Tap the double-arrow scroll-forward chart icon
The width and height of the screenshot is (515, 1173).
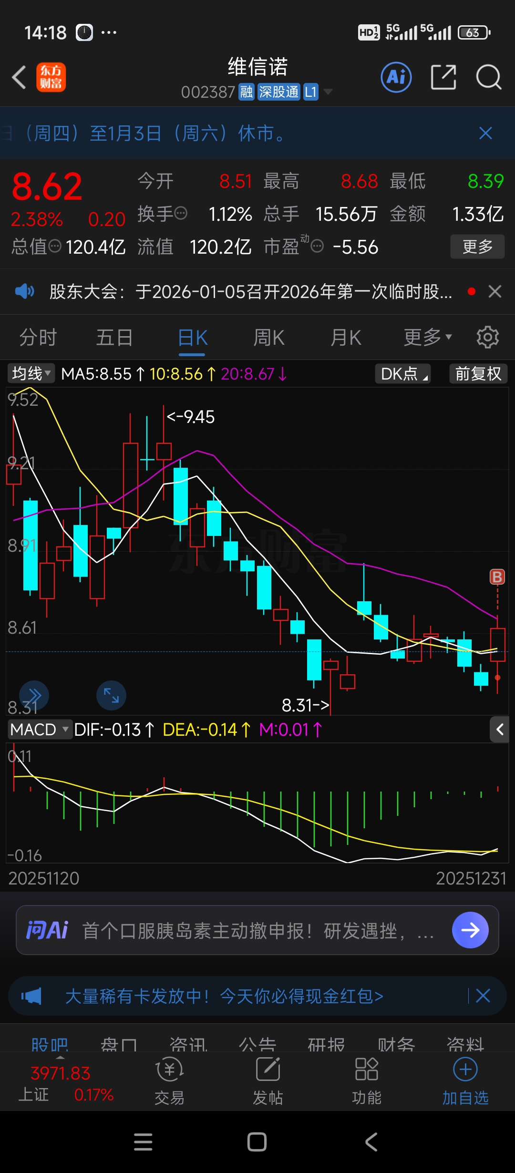[x=34, y=695]
